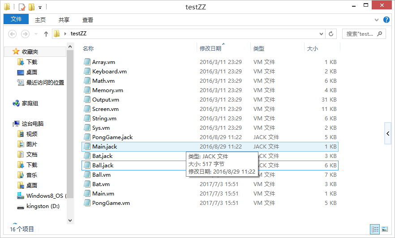The image size is (395, 238).
Task: Open the quick access toolbar customize dropdown
Action: (40, 8)
